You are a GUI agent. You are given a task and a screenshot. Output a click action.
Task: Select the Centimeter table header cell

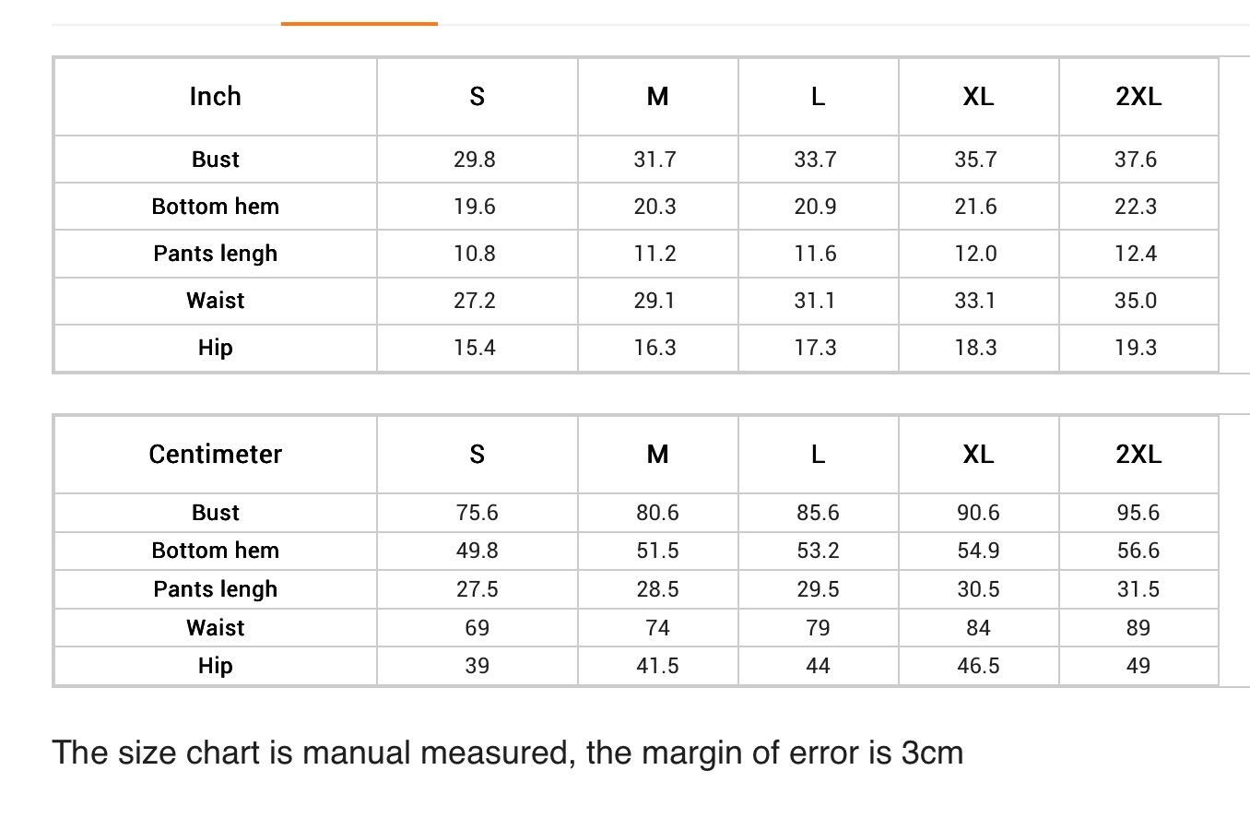click(216, 455)
